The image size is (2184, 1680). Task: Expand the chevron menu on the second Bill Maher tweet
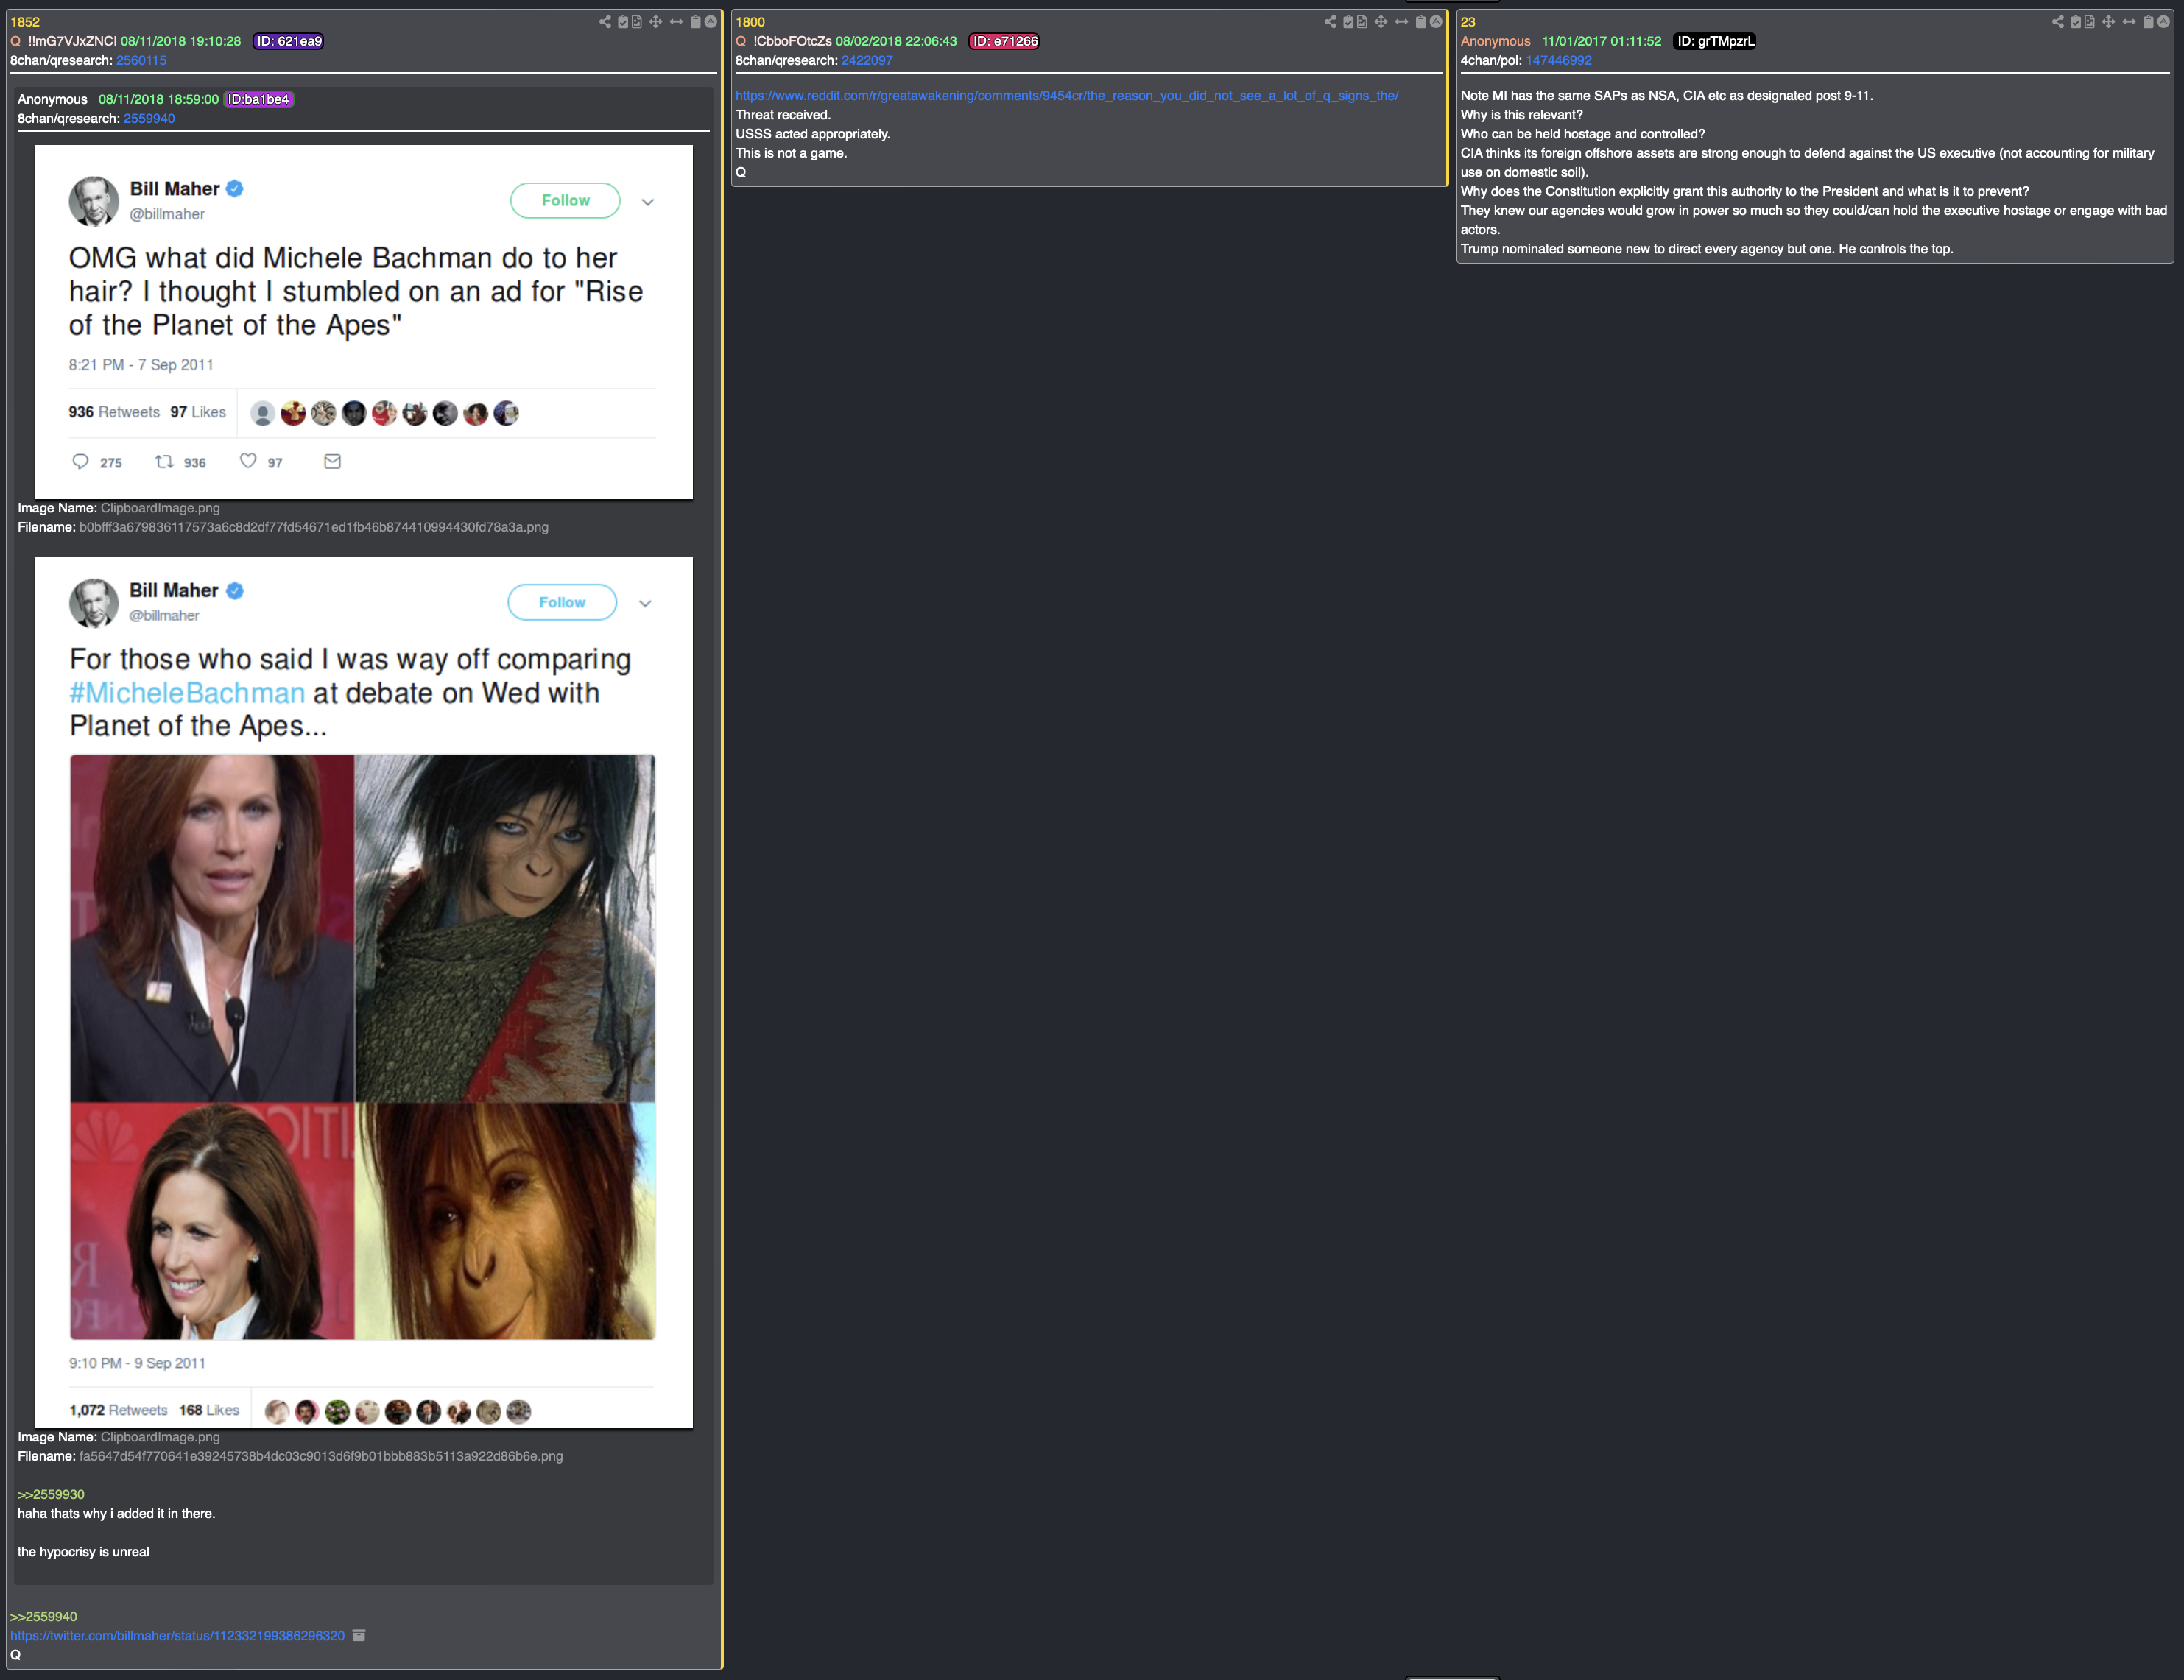coord(646,603)
